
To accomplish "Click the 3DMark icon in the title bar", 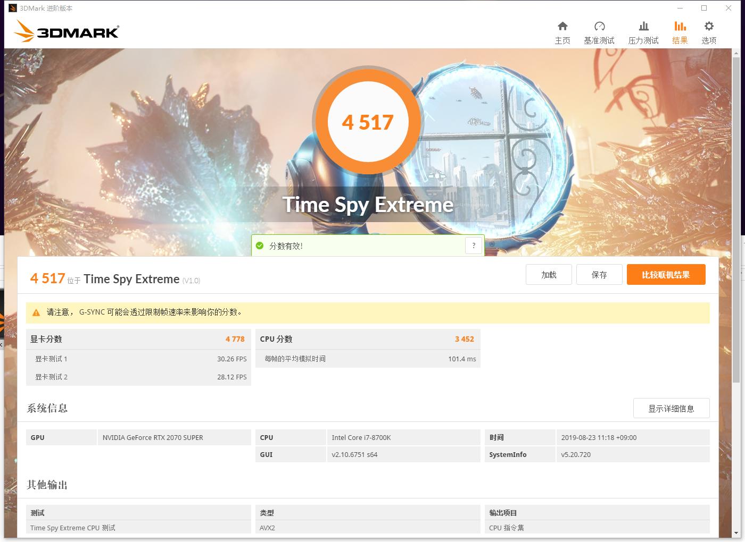I will point(12,8).
